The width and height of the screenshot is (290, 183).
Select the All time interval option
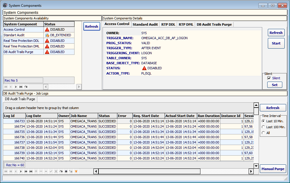pyautogui.click(x=263, y=133)
